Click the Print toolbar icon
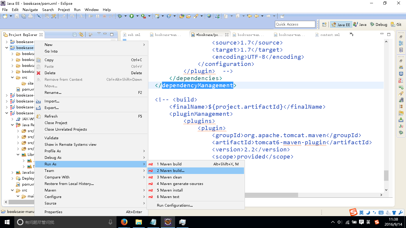 [x=30, y=16]
